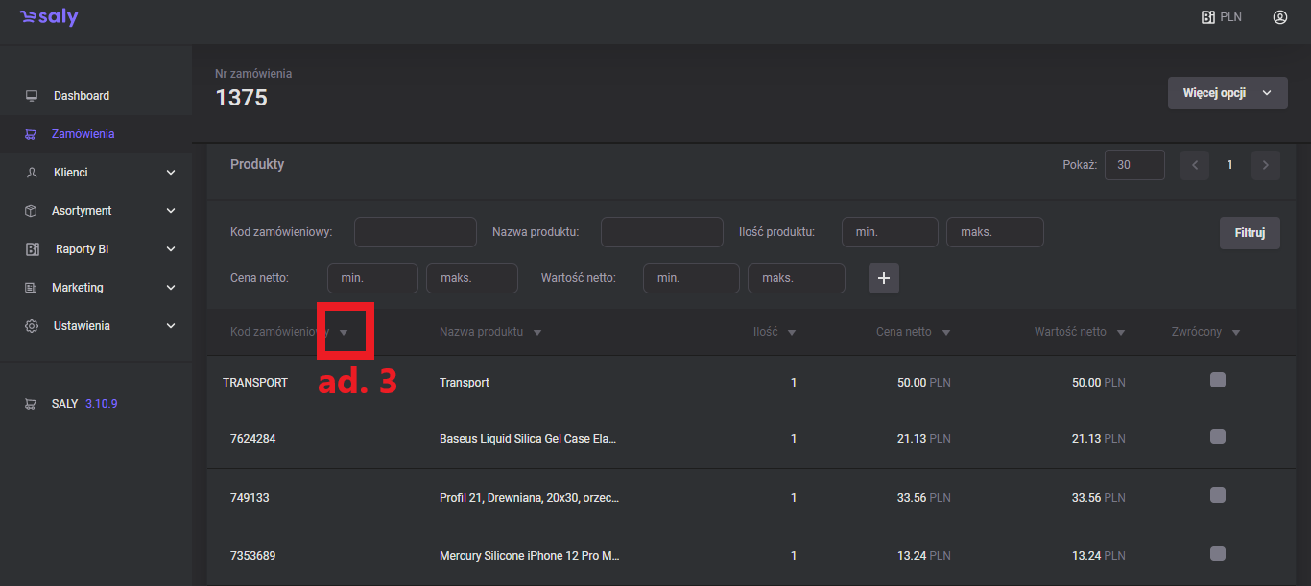Viewport: 1311px width, 586px height.
Task: Click the Ustawienia gear icon
Action: [32, 326]
